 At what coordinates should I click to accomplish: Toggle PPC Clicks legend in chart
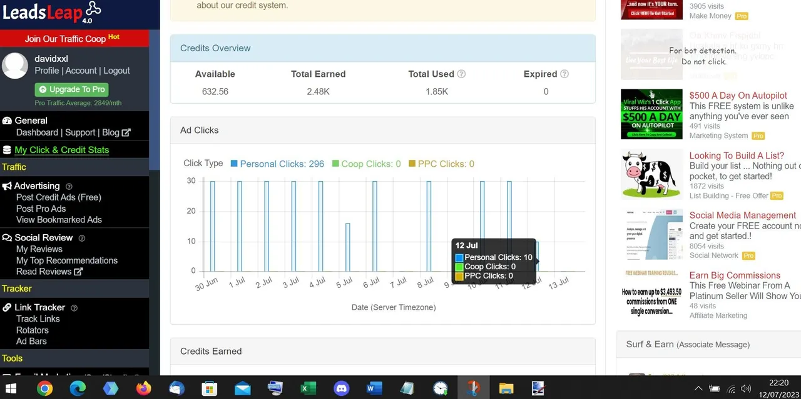pos(442,164)
